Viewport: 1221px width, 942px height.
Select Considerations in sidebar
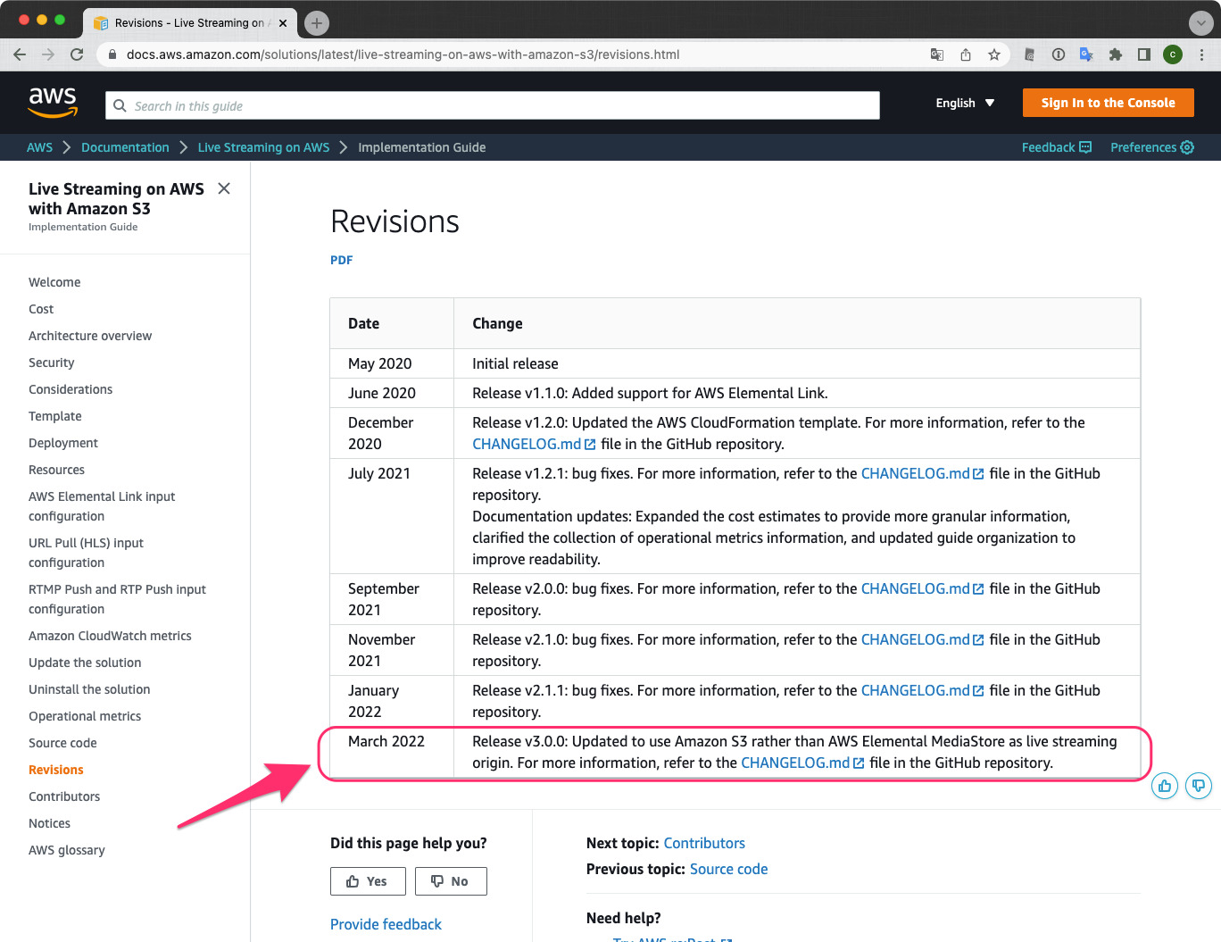pyautogui.click(x=71, y=389)
